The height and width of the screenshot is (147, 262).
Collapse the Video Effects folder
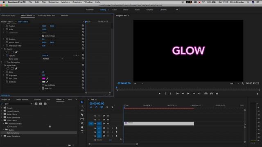(x=2, y=120)
